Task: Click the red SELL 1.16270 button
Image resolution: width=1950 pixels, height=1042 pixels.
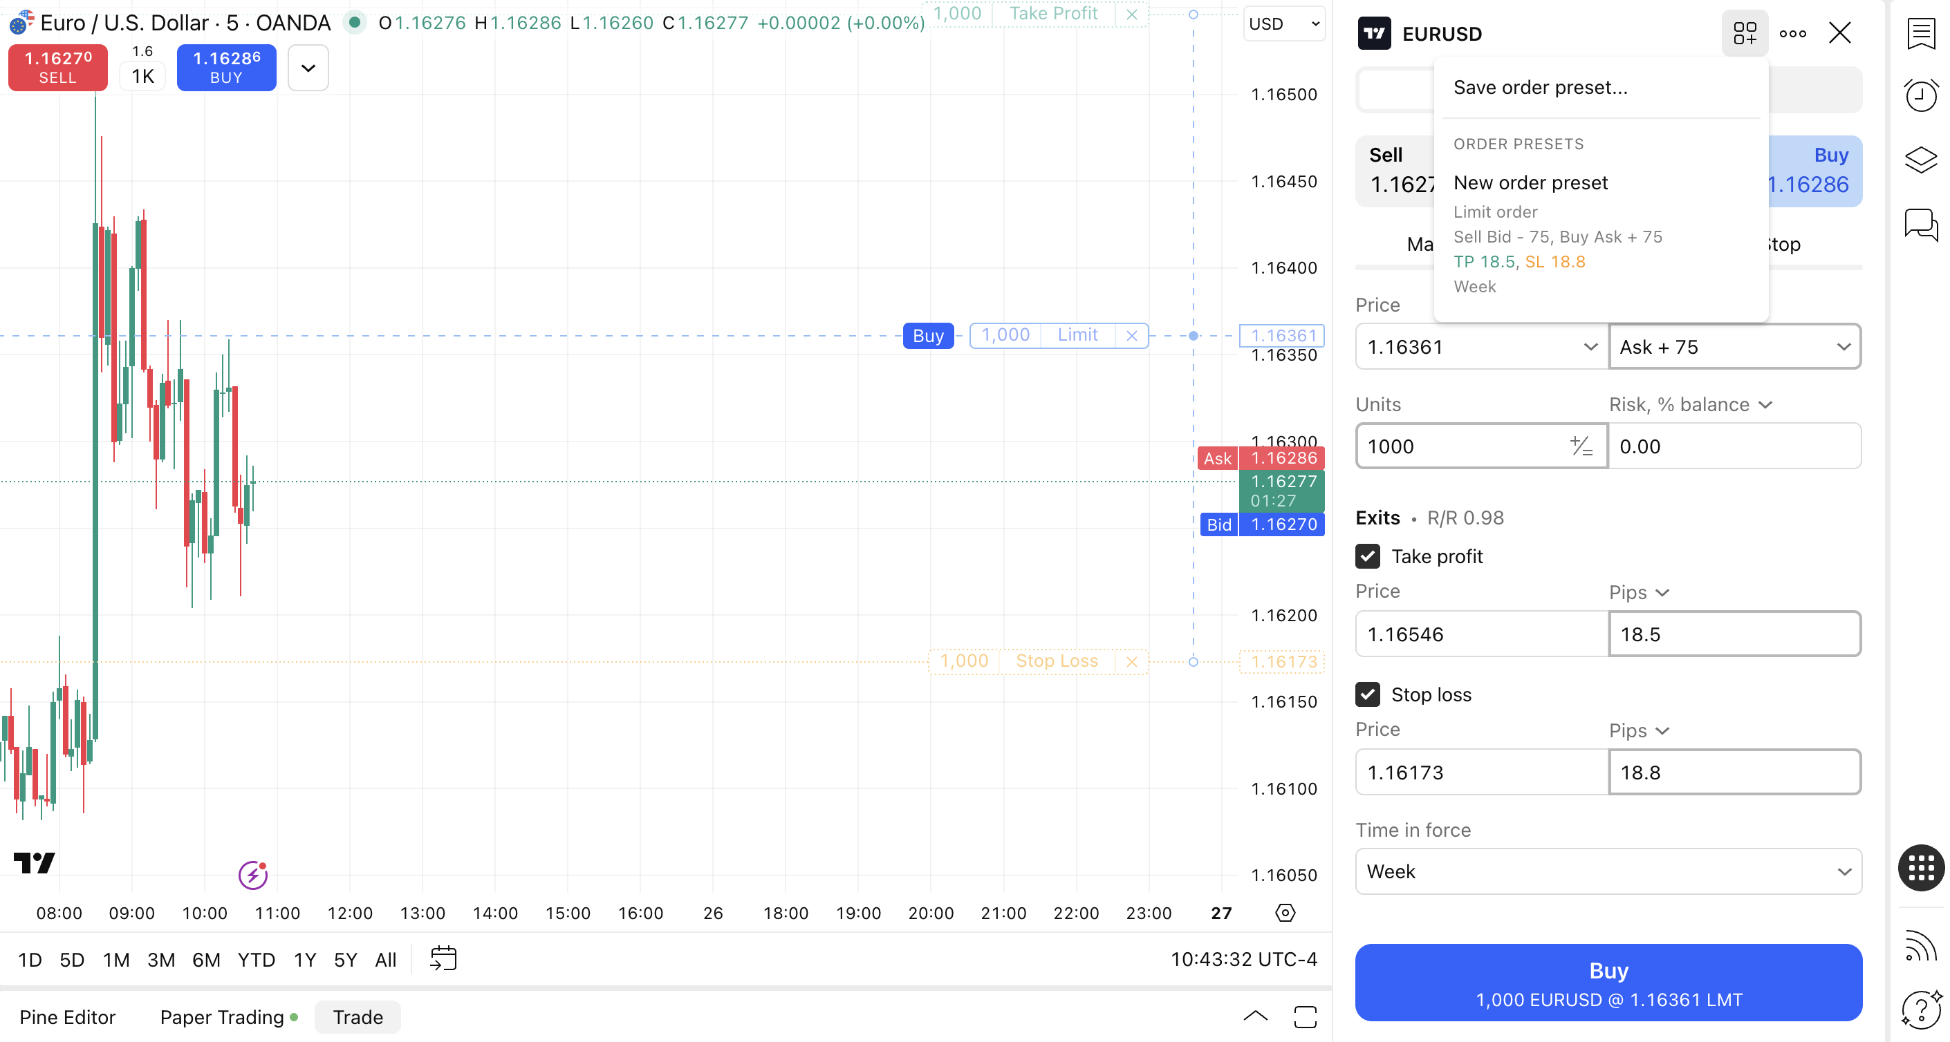Action: click(x=57, y=67)
